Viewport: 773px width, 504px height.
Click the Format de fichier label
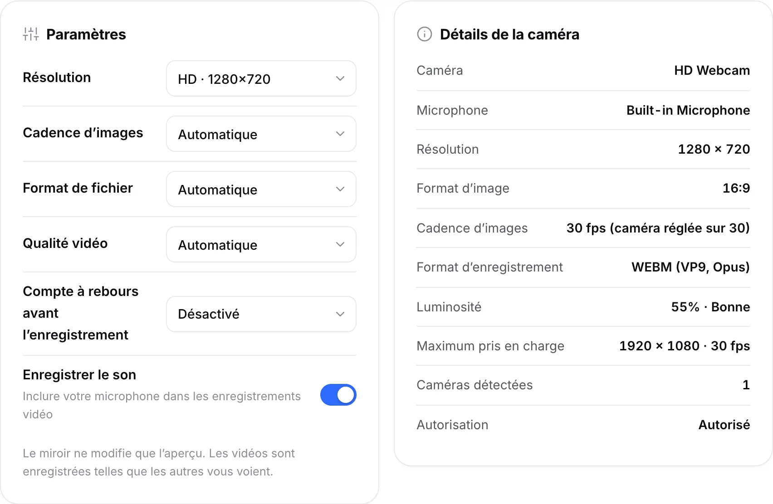tap(78, 188)
